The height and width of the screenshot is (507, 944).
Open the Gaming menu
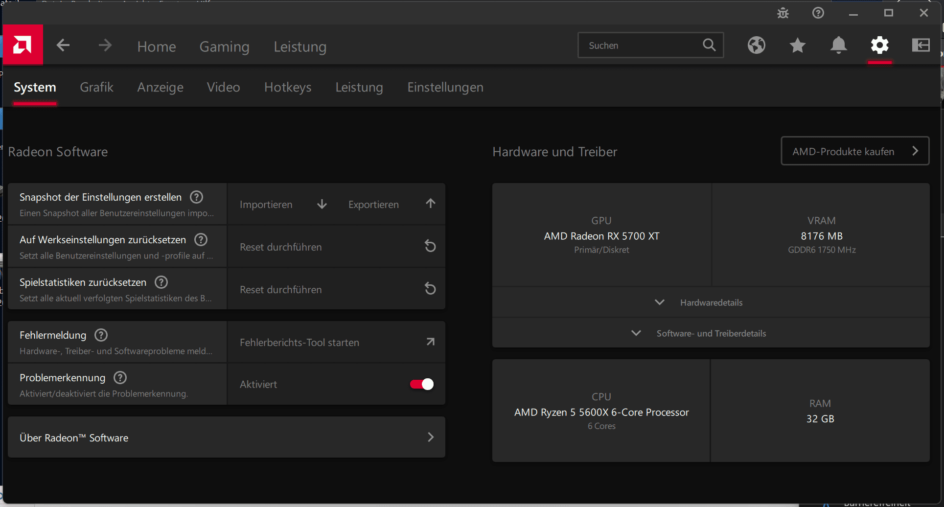(x=224, y=46)
